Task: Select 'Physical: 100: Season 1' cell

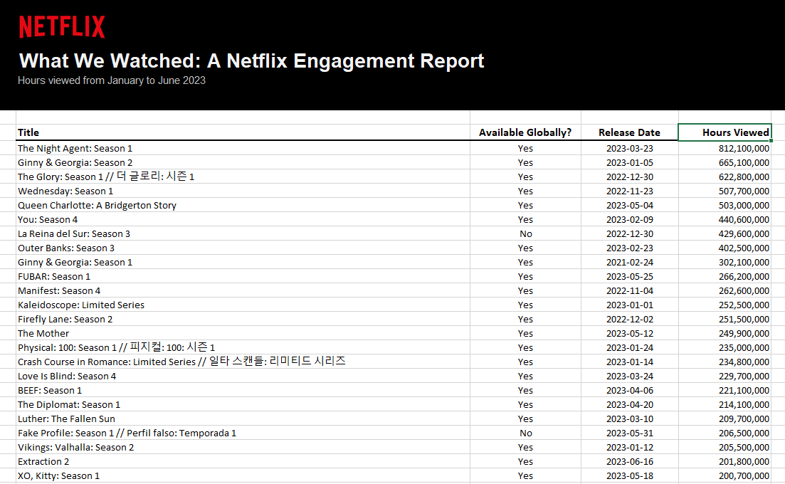Action: point(243,348)
